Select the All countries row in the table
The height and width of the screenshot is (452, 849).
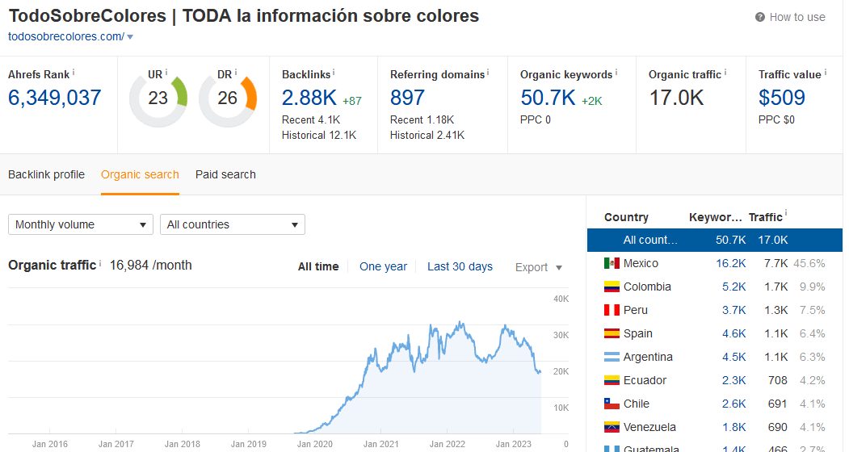[x=715, y=240]
